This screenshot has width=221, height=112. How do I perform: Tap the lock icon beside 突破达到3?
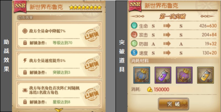(x=25, y=72)
